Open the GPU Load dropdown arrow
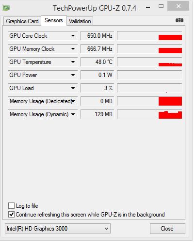196x249 pixels. click(x=73, y=88)
